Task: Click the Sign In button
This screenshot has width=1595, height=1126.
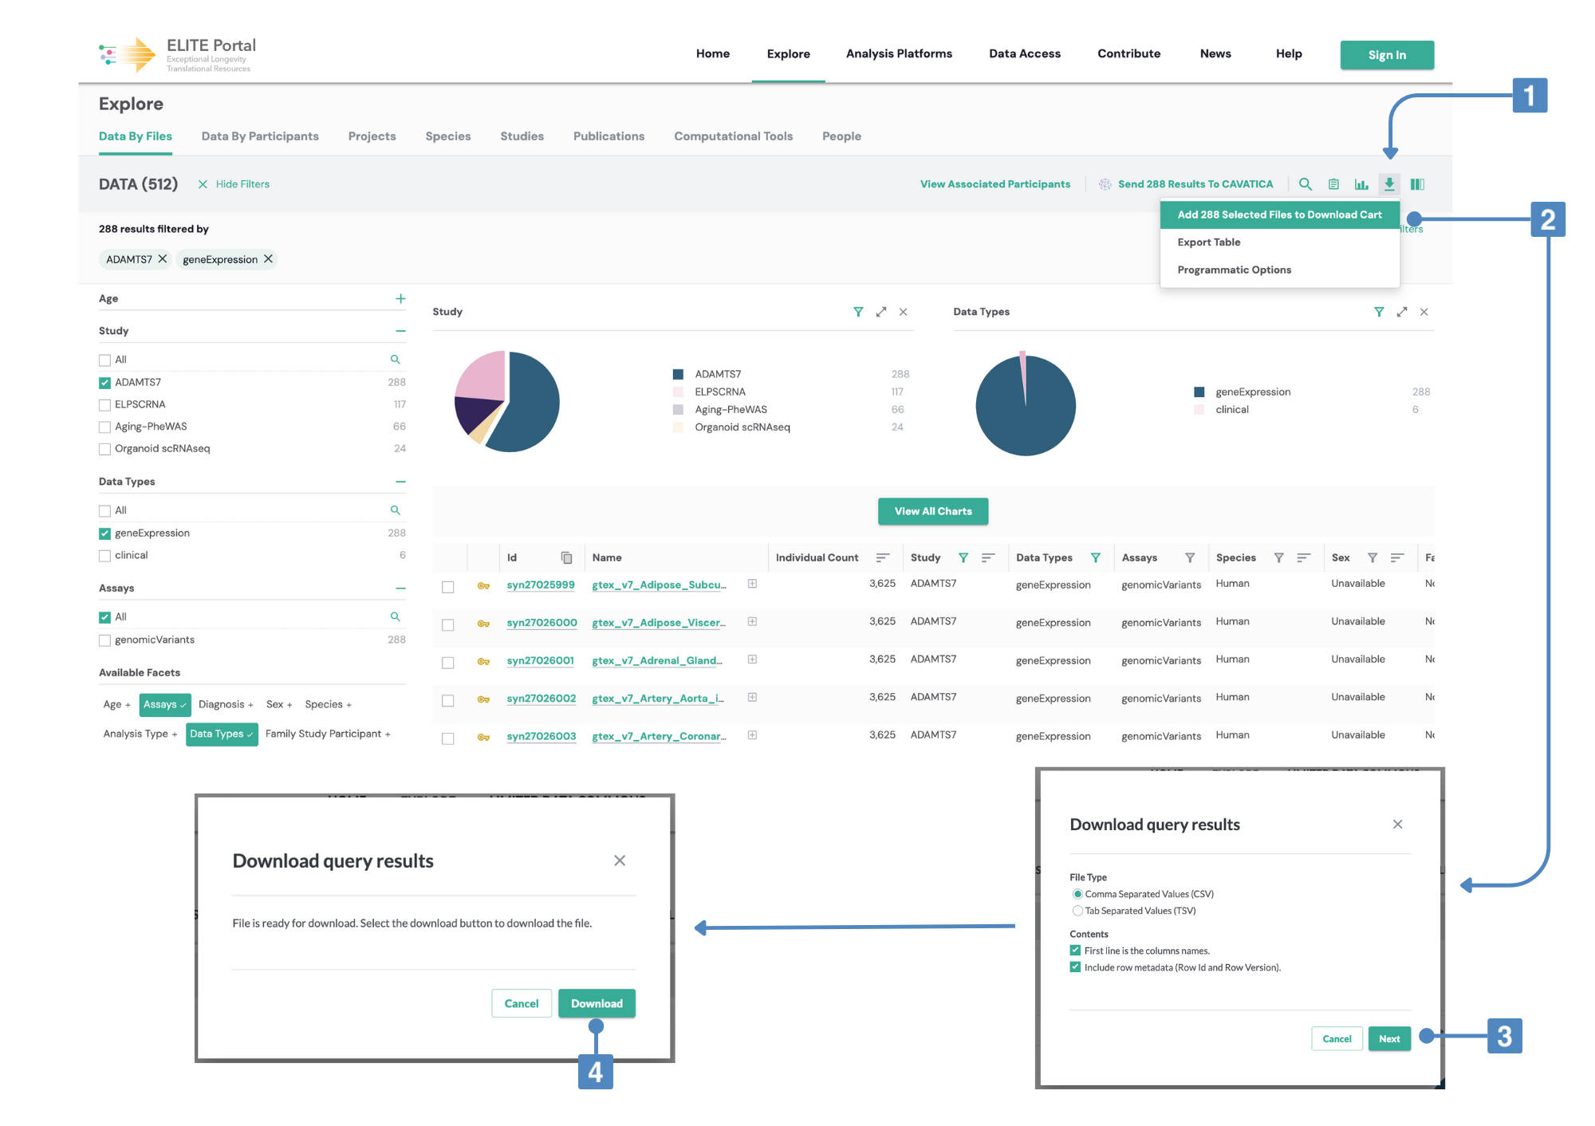Action: pyautogui.click(x=1387, y=55)
